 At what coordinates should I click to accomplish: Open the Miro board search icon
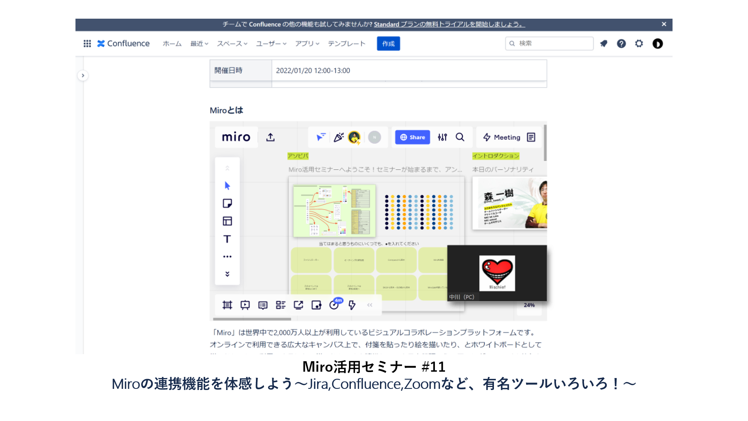(460, 137)
